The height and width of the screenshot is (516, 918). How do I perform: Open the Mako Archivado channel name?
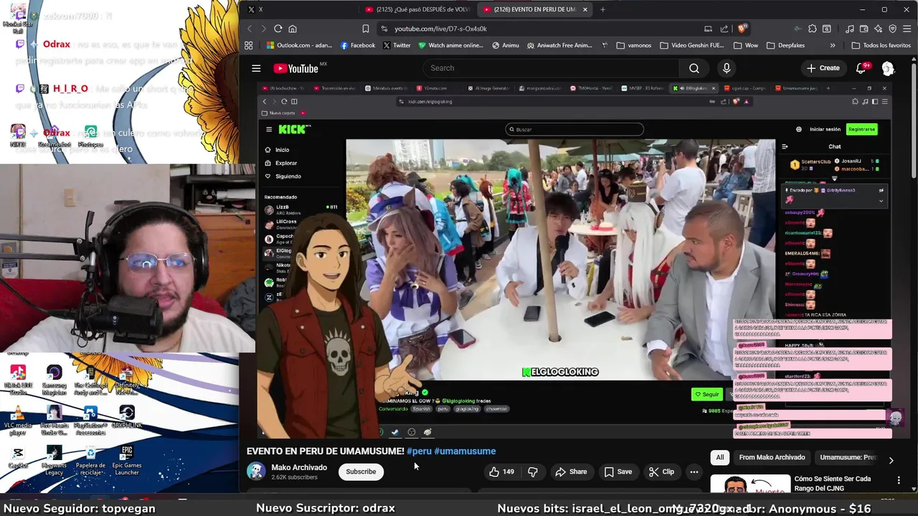[299, 467]
